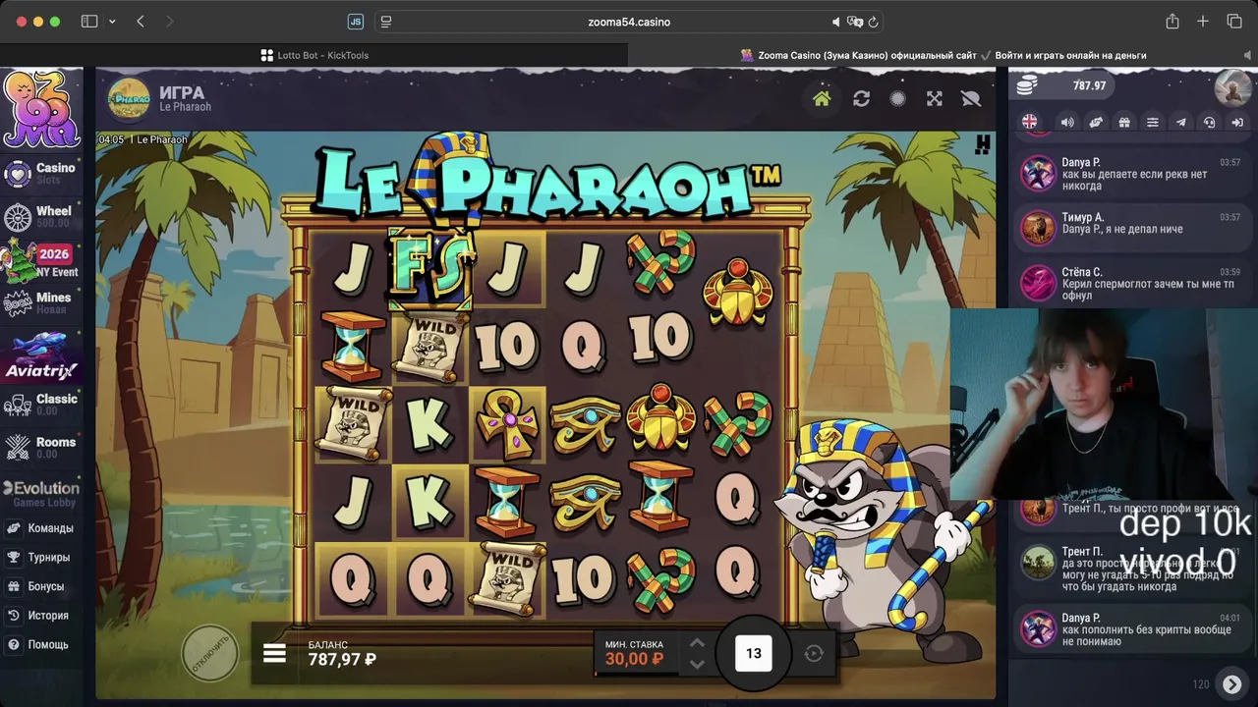Open a new Safari tab
Viewport: 1258px width, 707px height.
click(1203, 22)
